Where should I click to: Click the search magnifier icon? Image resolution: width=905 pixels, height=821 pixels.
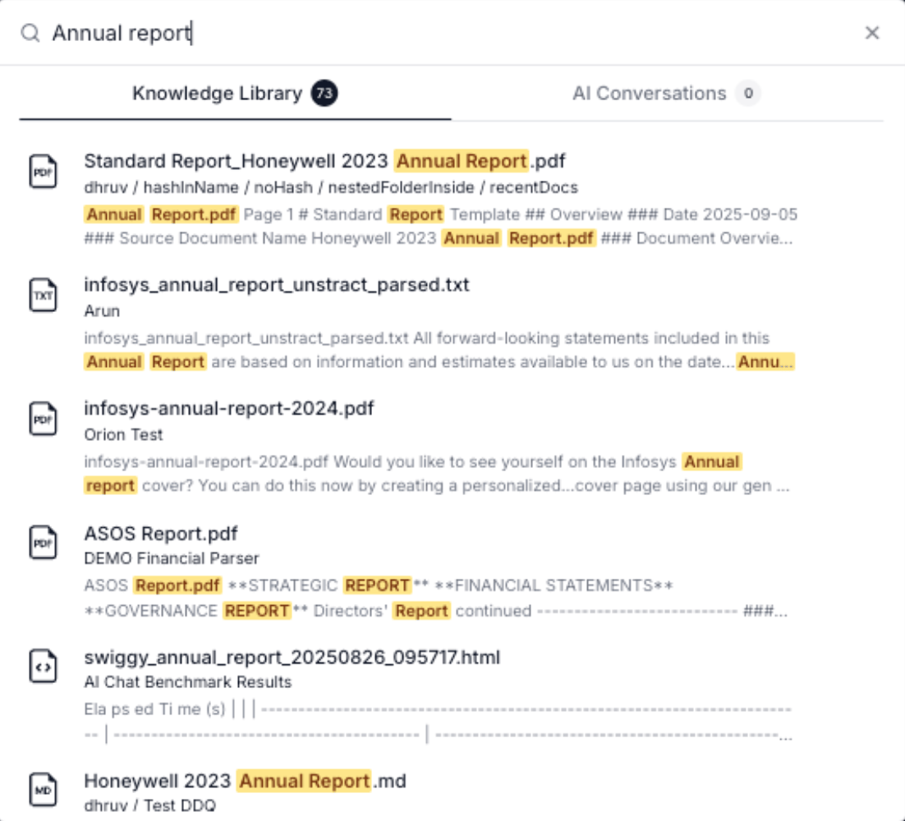30,33
